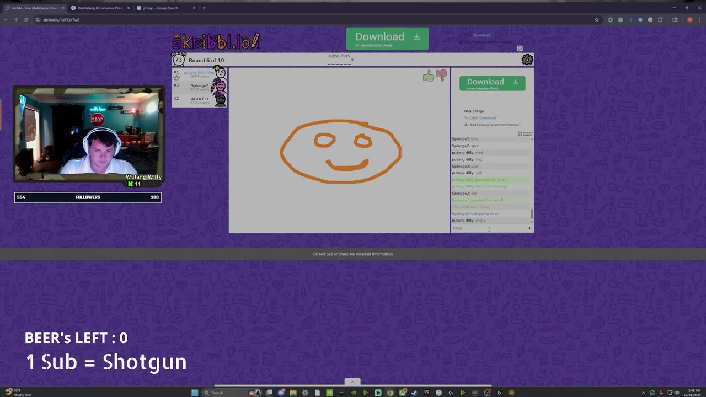Open the Windows Start menu
The width and height of the screenshot is (706, 397).
click(x=195, y=393)
